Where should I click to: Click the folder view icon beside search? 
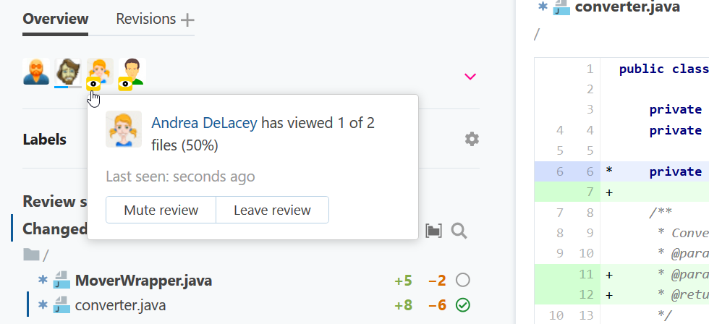coord(433,231)
